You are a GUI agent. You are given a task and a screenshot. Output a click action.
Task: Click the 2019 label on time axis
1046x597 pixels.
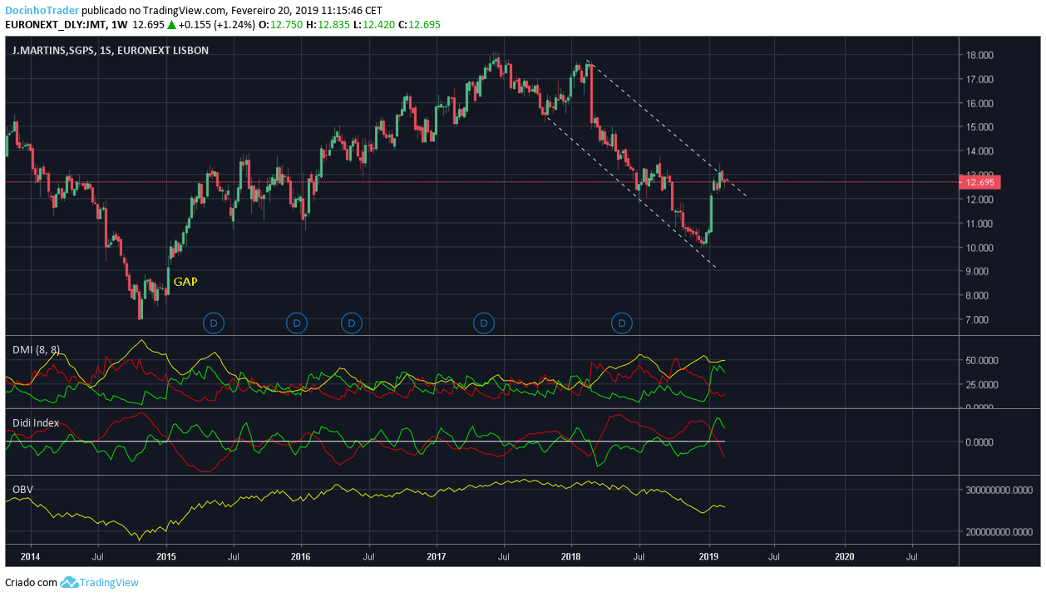(708, 556)
